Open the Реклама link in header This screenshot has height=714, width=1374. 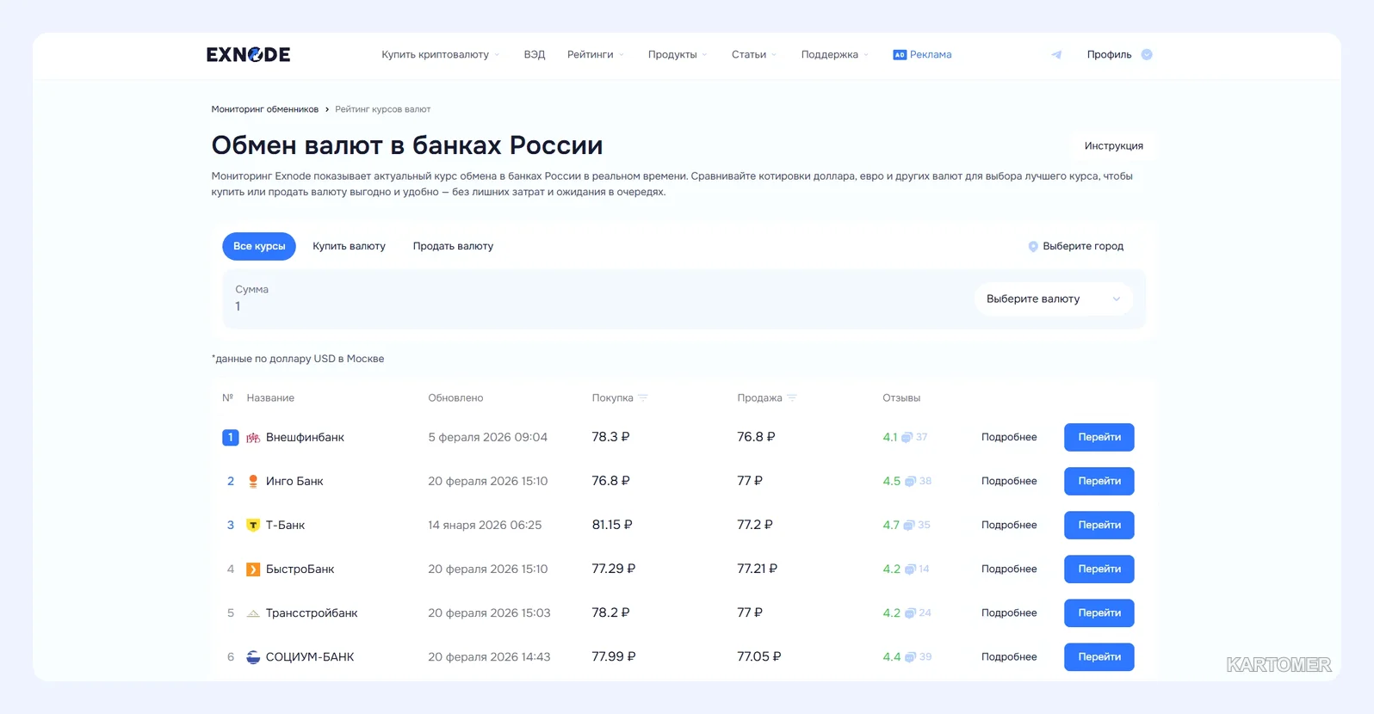pyautogui.click(x=922, y=54)
